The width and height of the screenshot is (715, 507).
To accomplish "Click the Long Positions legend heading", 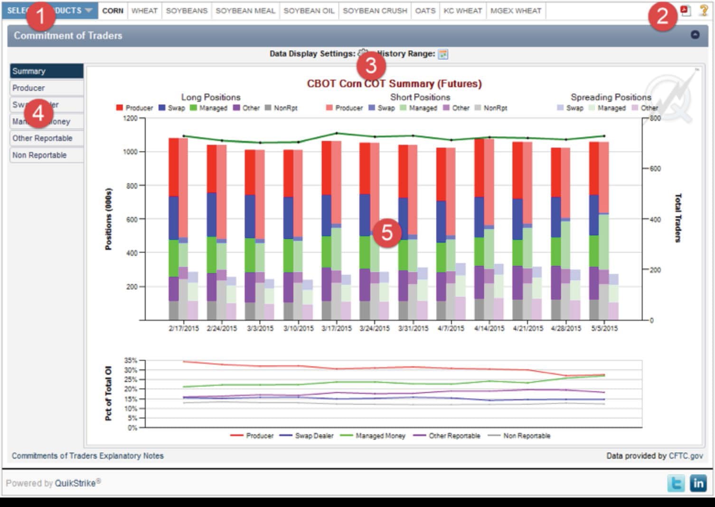I will tap(211, 97).
